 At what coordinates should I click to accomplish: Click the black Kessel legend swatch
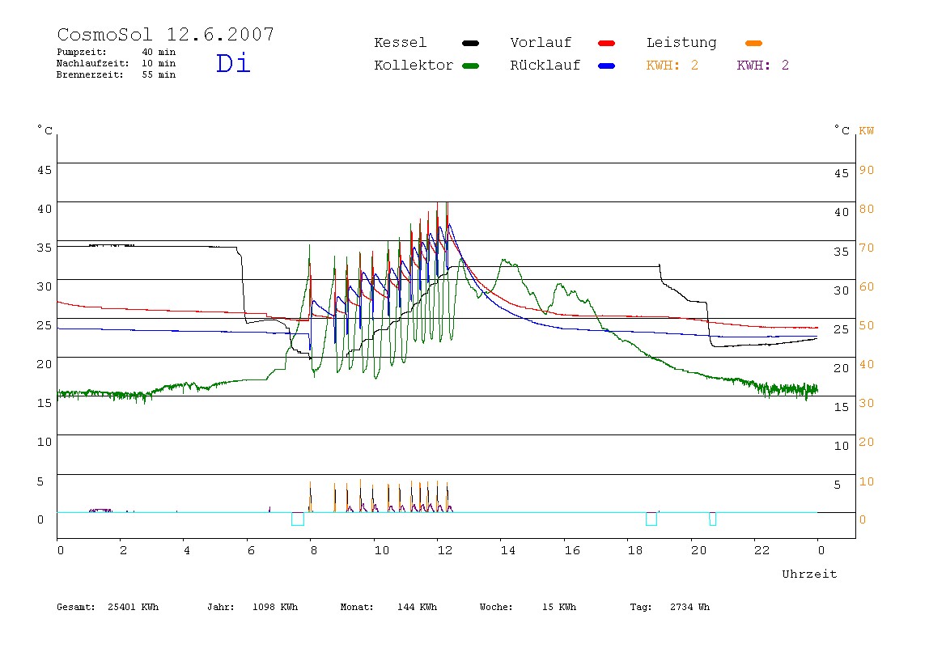pyautogui.click(x=470, y=43)
